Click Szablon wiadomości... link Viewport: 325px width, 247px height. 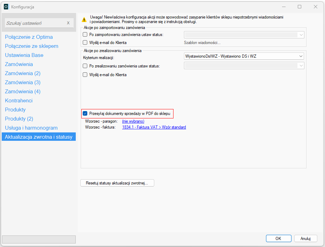click(202, 43)
